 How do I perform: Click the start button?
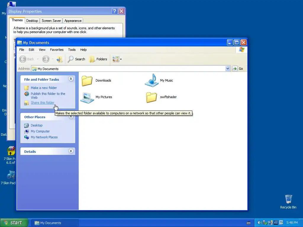[14, 223]
